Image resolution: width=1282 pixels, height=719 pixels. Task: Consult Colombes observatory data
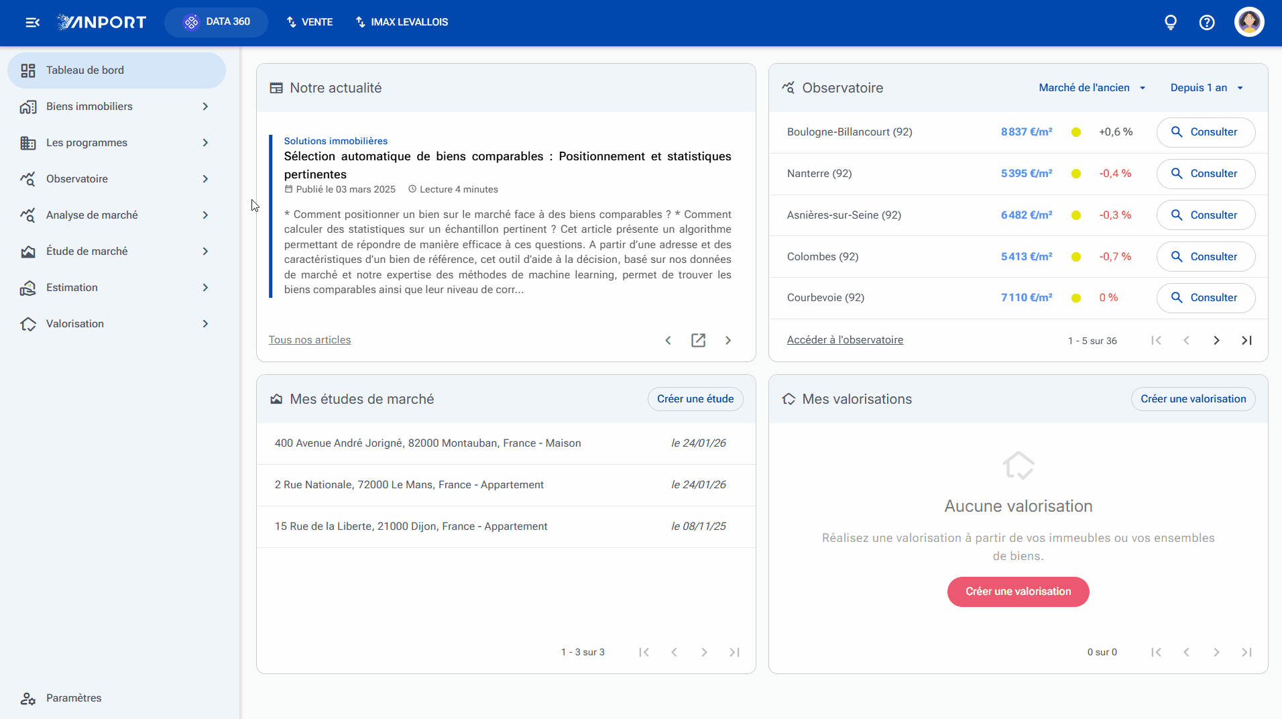pos(1206,257)
